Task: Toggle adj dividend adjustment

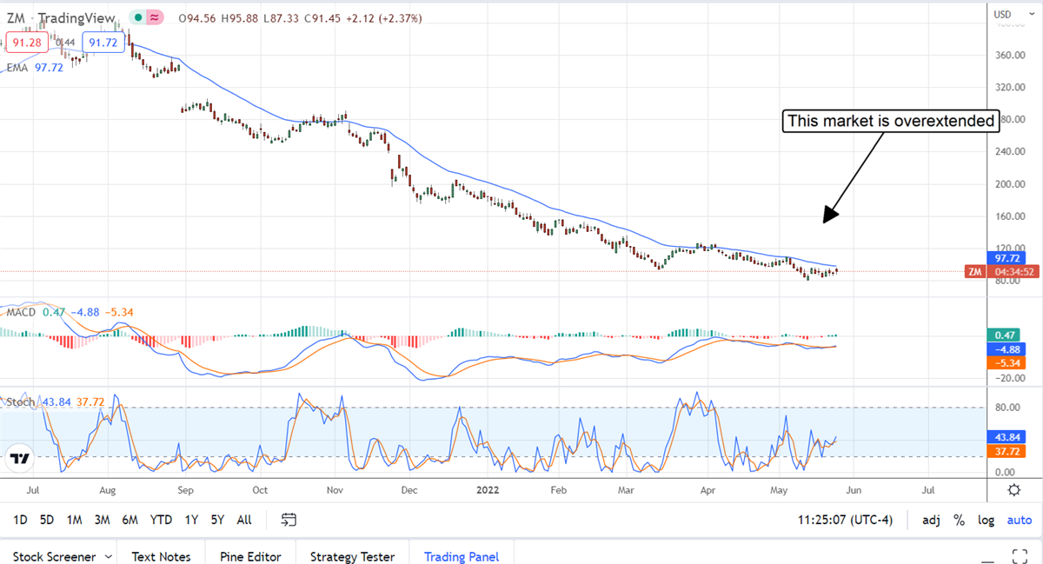Action: [931, 520]
